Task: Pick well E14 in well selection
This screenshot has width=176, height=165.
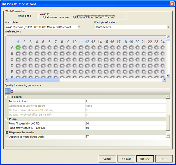Action: [100, 72]
